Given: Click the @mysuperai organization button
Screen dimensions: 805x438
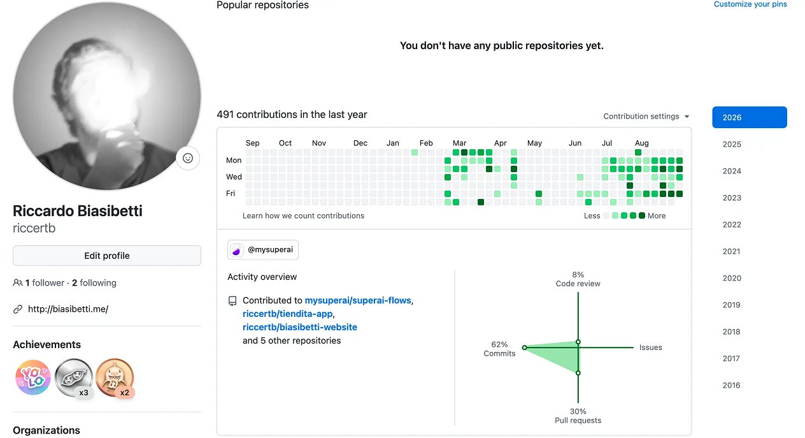Looking at the screenshot, I should (x=263, y=250).
